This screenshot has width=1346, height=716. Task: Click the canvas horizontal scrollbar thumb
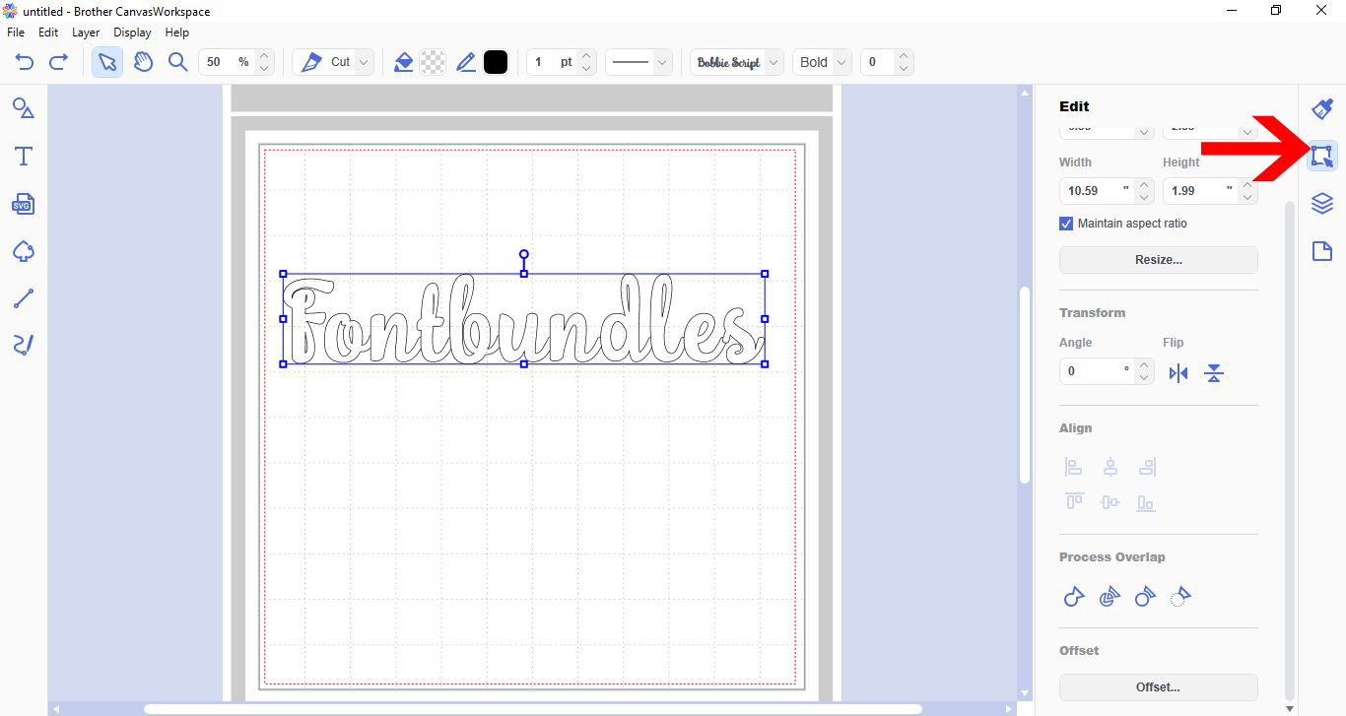coord(532,709)
